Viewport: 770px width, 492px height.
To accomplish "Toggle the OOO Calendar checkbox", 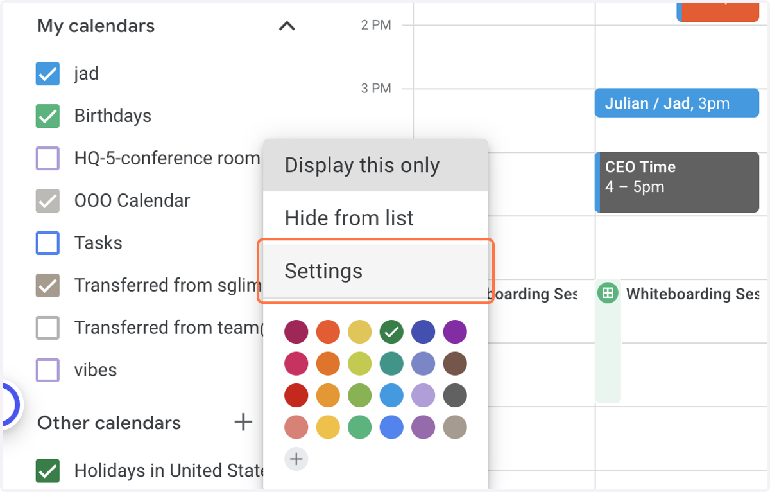I will (47, 201).
